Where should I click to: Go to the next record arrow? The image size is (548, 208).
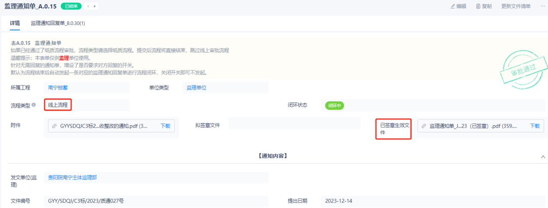click(x=95, y=6)
